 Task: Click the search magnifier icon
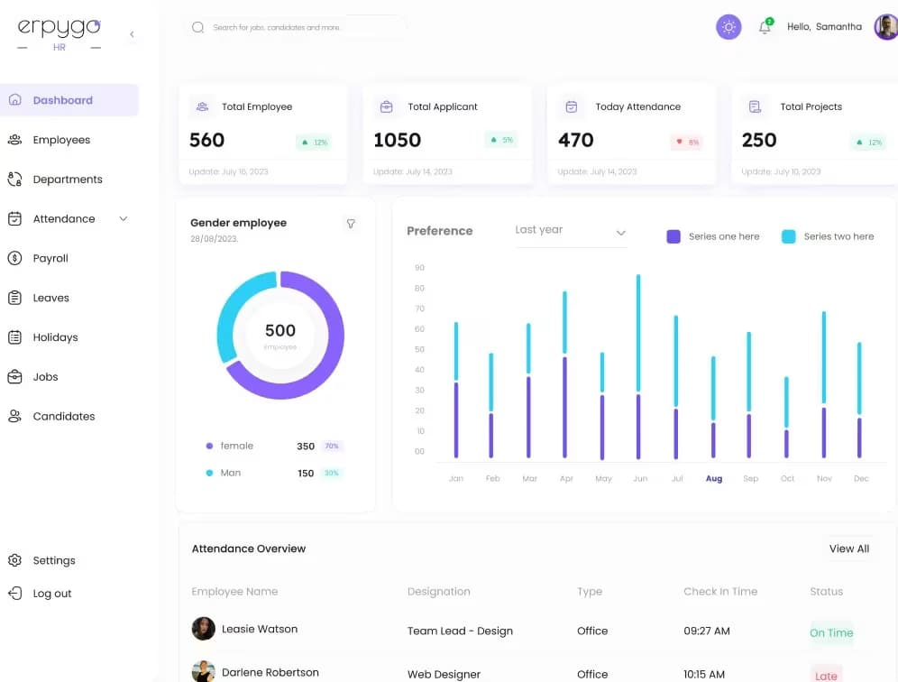(x=198, y=27)
